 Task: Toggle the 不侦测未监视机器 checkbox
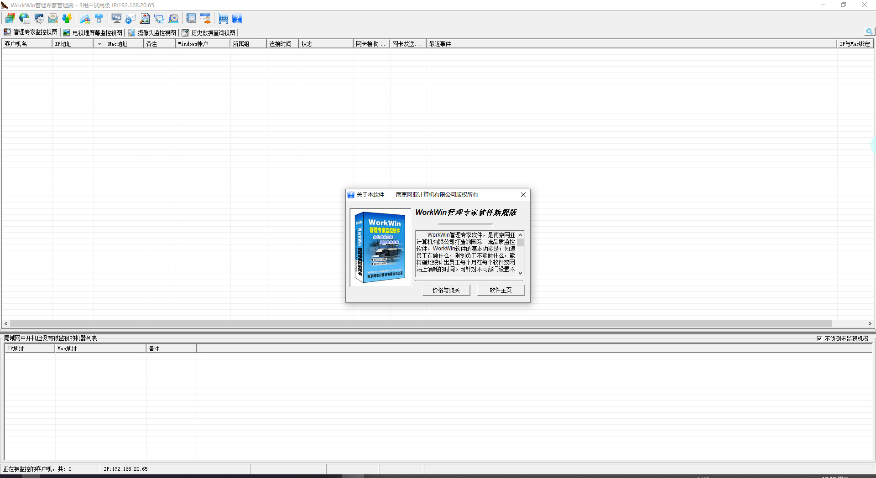[819, 338]
